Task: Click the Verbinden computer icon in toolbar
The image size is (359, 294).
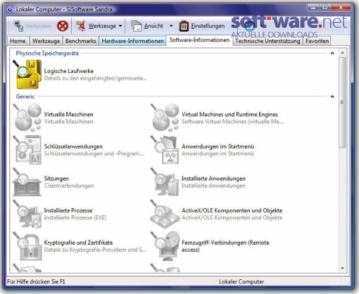Action: pos(18,26)
